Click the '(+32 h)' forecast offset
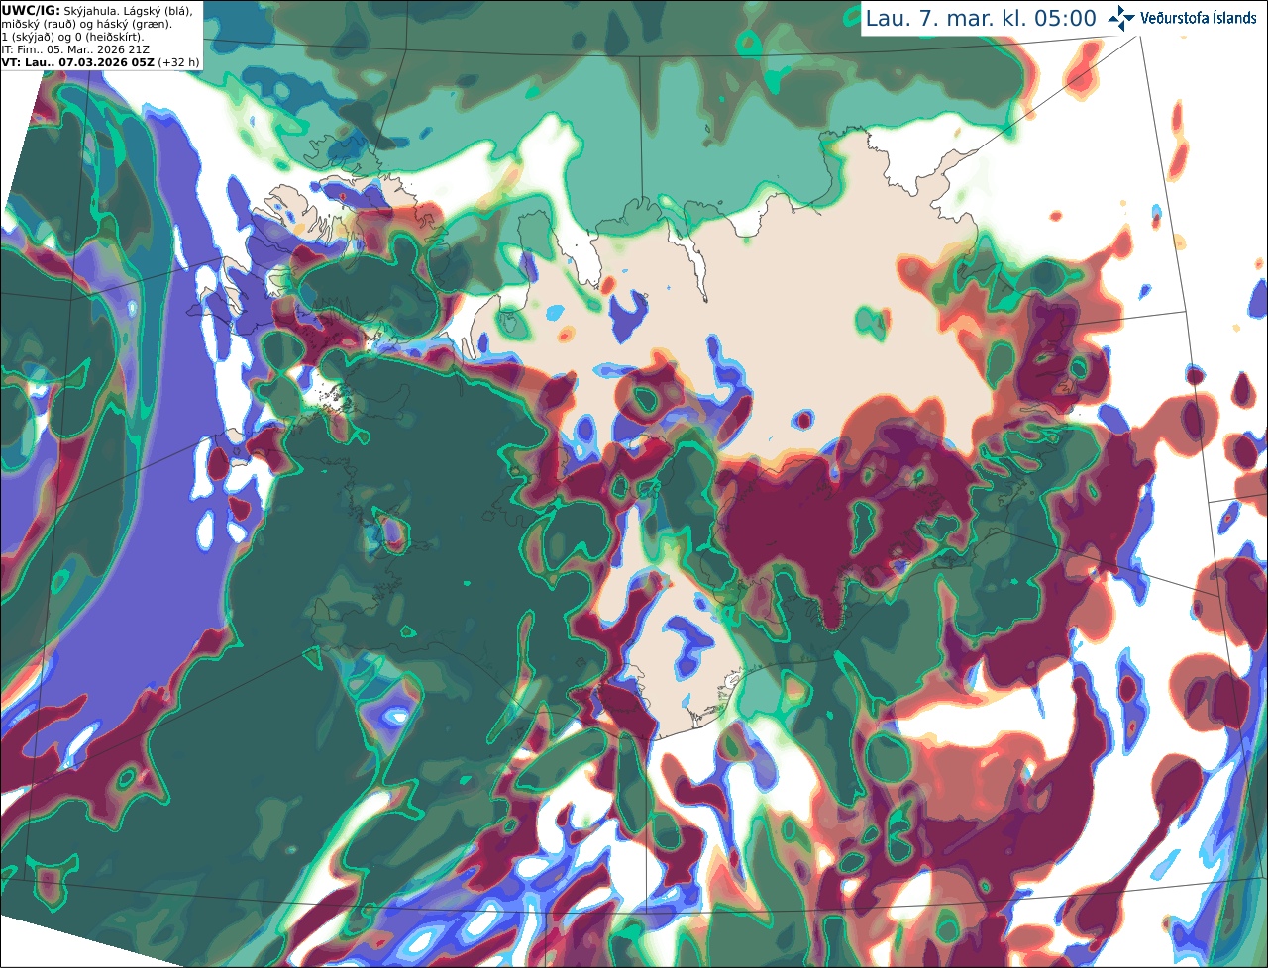 point(178,62)
